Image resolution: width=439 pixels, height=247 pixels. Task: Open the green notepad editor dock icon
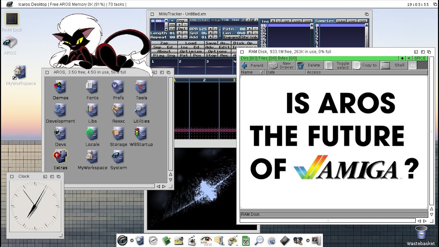pyautogui.click(x=166, y=240)
